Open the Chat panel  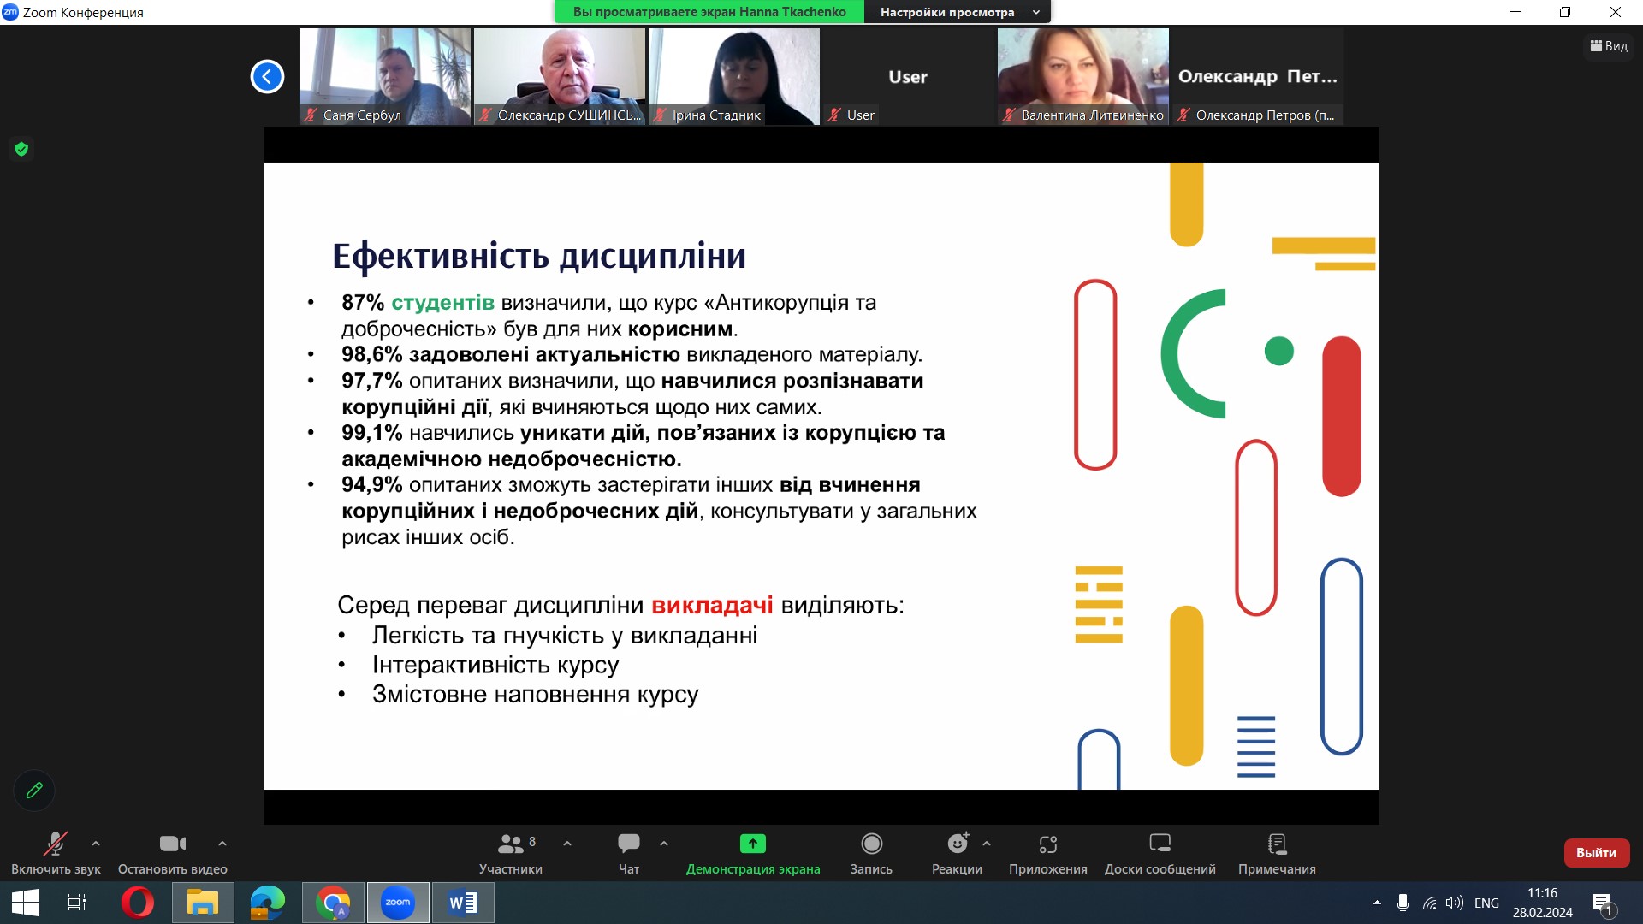[x=628, y=844]
